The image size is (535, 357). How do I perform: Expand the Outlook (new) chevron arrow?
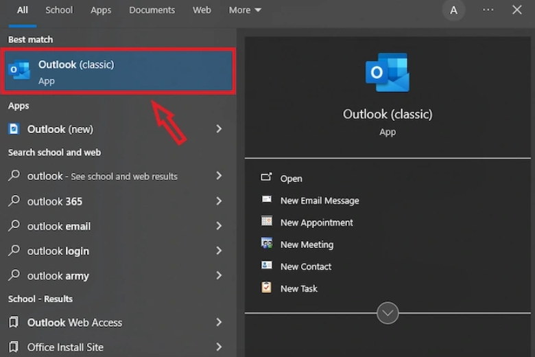(x=219, y=129)
